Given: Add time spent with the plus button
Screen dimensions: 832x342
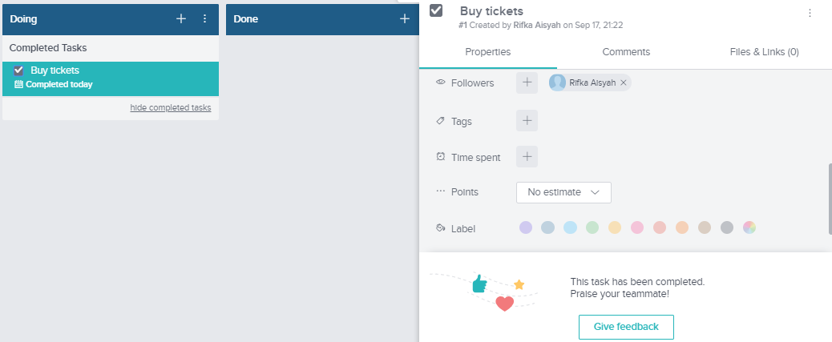Looking at the screenshot, I should [527, 157].
